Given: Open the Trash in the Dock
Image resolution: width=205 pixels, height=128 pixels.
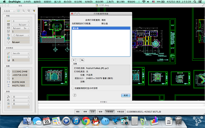Looking at the screenshot, I should (178, 121).
